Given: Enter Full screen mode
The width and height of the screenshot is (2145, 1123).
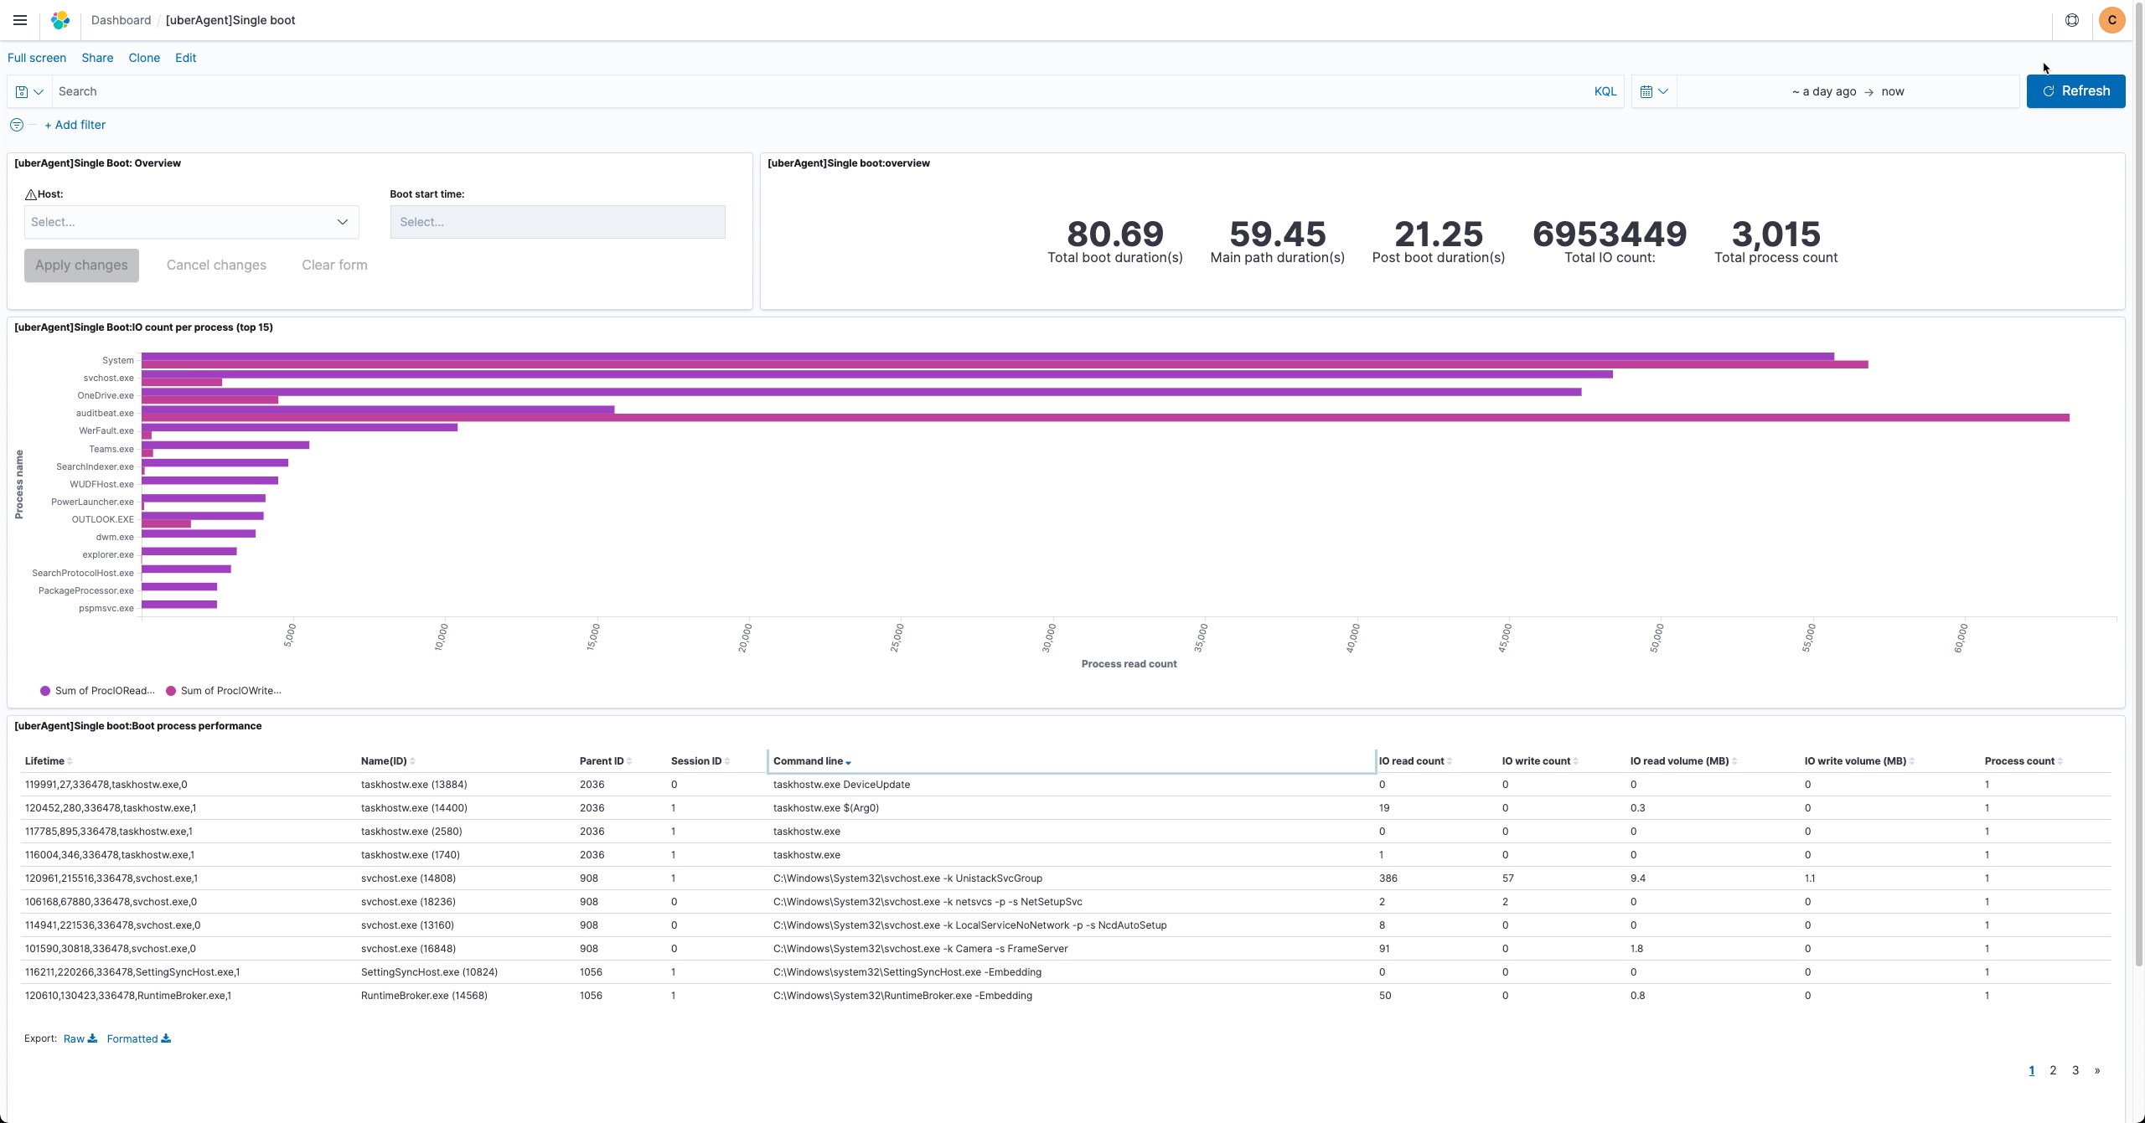Looking at the screenshot, I should 37,58.
